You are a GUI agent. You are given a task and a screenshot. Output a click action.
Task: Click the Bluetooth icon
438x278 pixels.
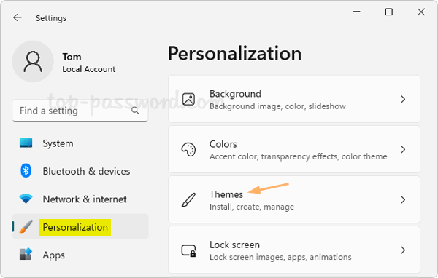[x=26, y=170]
